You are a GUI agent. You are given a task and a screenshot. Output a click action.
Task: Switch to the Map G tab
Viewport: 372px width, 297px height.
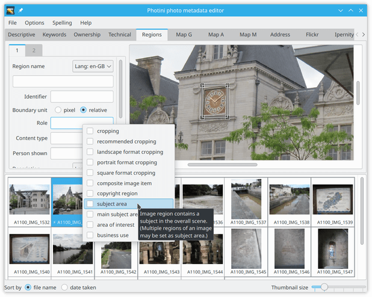pyautogui.click(x=184, y=35)
